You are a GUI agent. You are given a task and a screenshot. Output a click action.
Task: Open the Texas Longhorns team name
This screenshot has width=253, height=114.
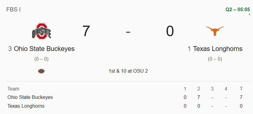pyautogui.click(x=218, y=49)
